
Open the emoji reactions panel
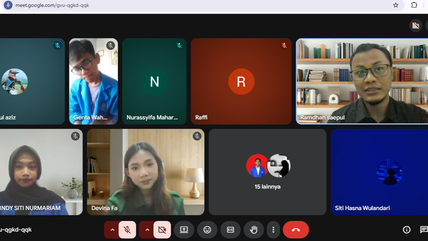click(207, 230)
